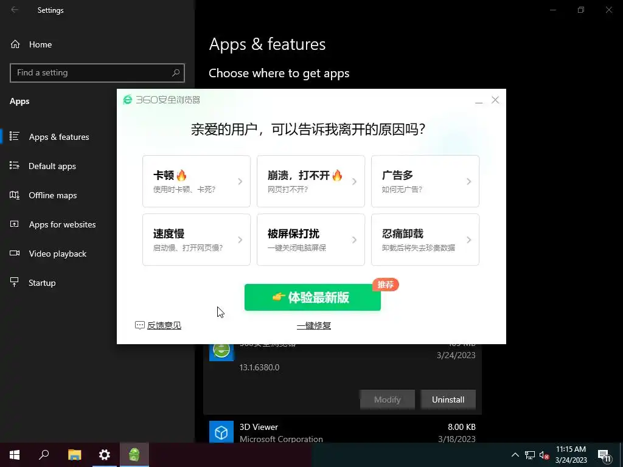Screen dimensions: 623x467
Task: Click the pointing hand icon on 体验最新版
Action: pyautogui.click(x=279, y=297)
